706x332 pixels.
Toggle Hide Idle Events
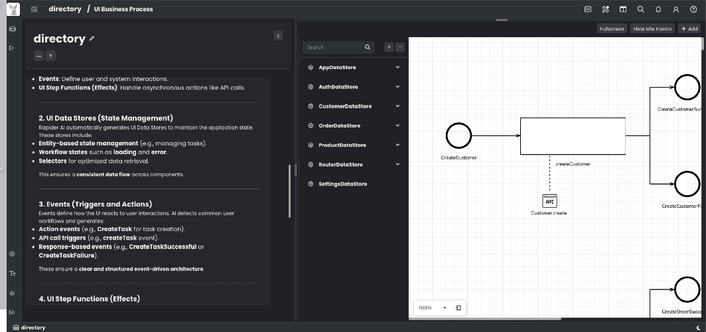tap(652, 29)
